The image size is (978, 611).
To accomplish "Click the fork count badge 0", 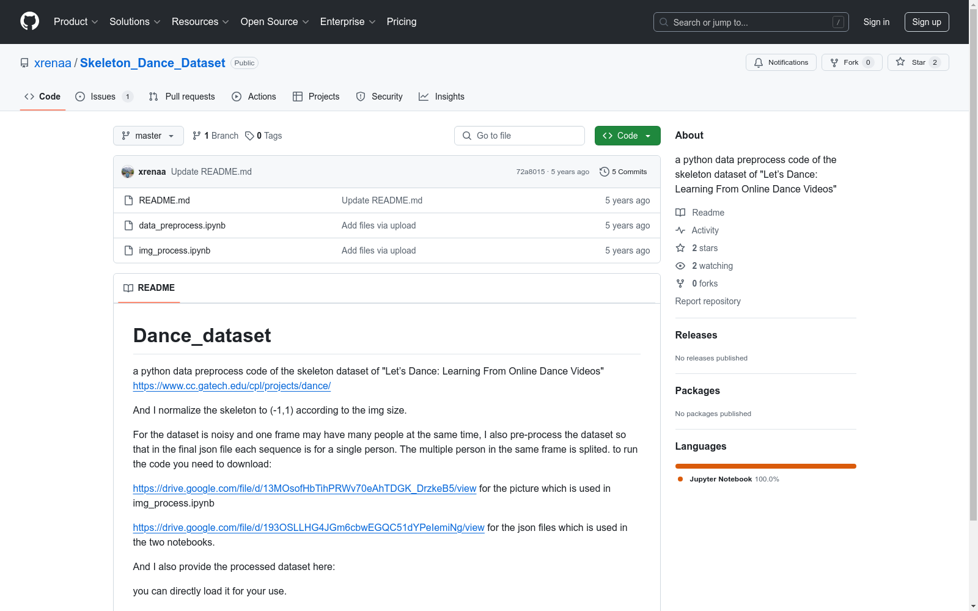I will point(868,62).
